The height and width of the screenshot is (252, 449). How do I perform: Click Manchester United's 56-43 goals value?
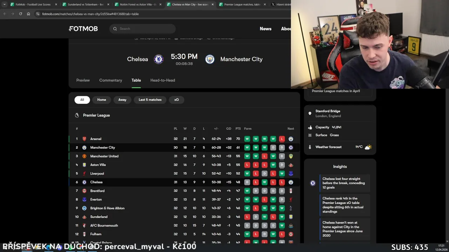tap(216, 156)
